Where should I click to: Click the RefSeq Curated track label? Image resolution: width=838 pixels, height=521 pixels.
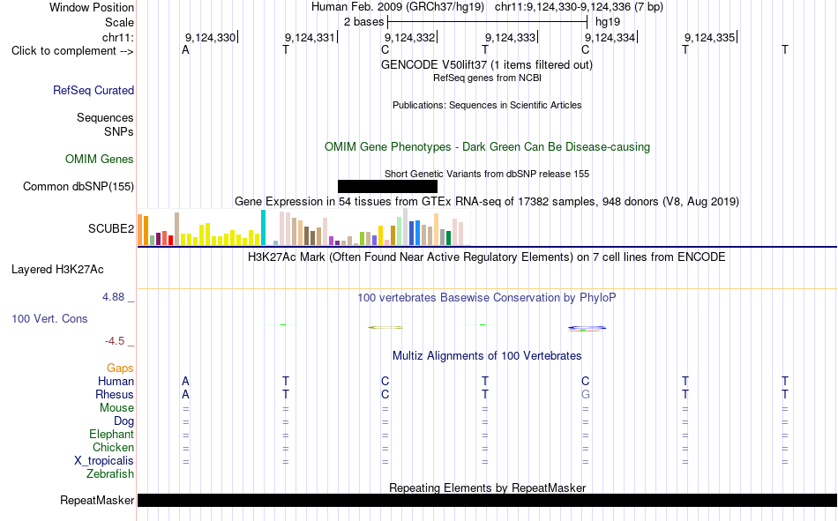(94, 90)
